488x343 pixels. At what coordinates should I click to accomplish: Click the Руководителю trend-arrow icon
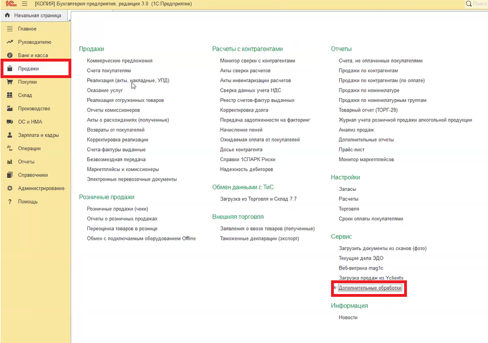[10, 42]
